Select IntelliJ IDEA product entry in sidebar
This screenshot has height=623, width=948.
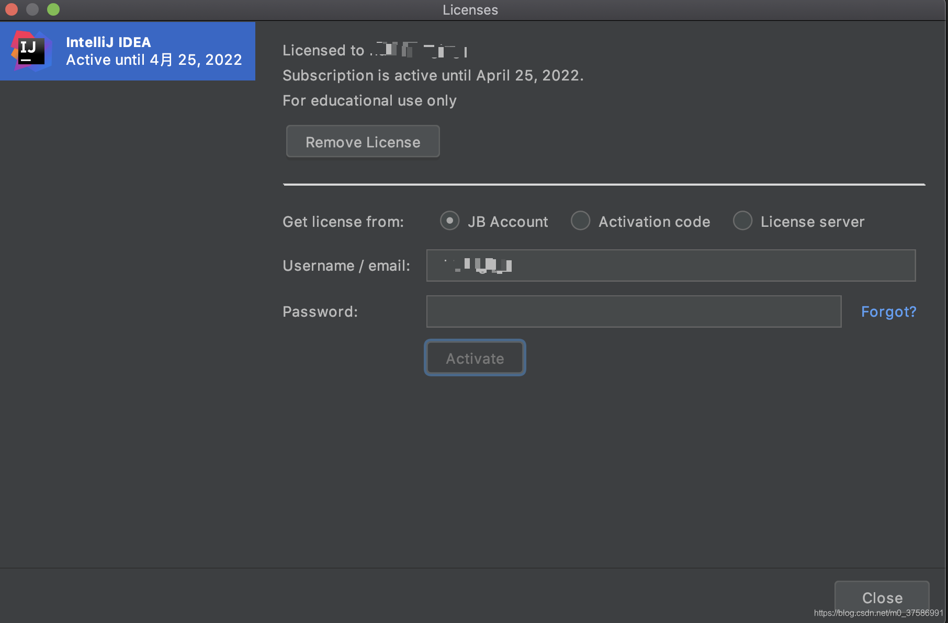click(x=128, y=51)
